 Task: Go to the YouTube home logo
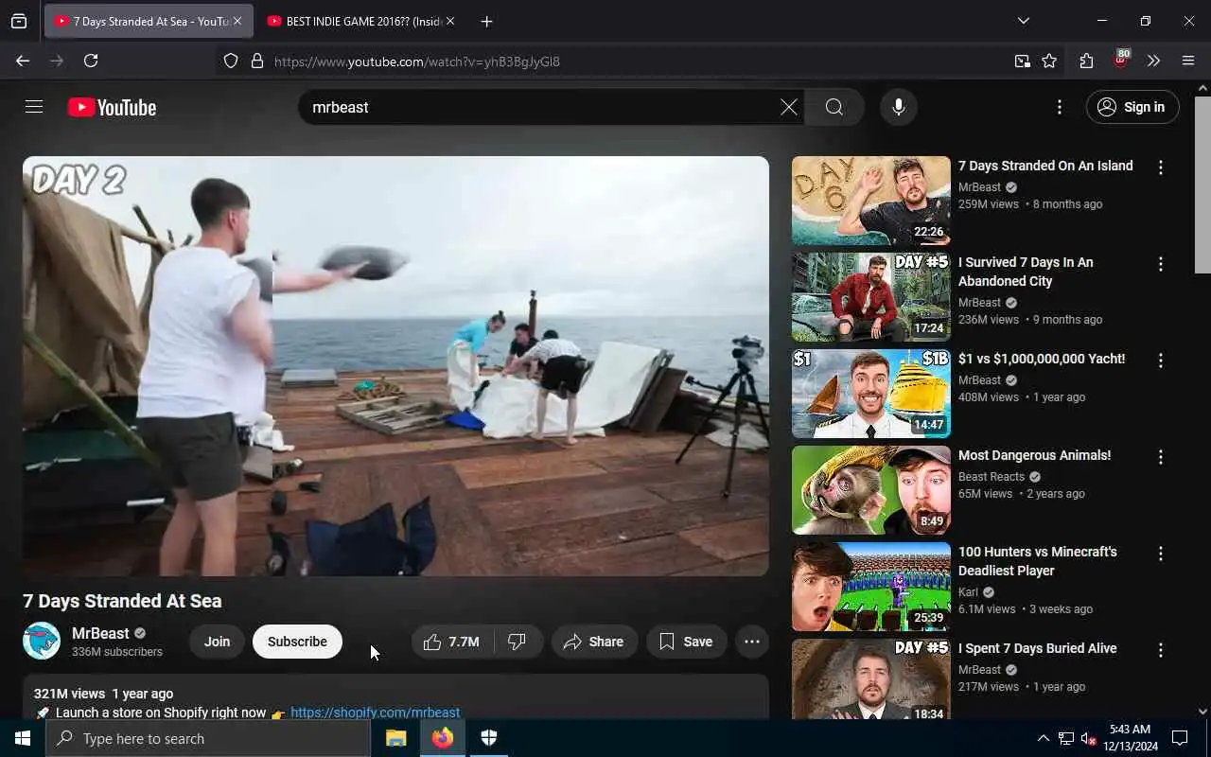pos(112,107)
